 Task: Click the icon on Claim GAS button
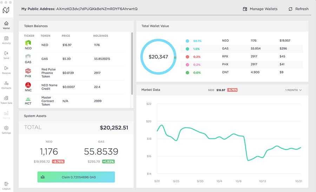click(x=42, y=177)
